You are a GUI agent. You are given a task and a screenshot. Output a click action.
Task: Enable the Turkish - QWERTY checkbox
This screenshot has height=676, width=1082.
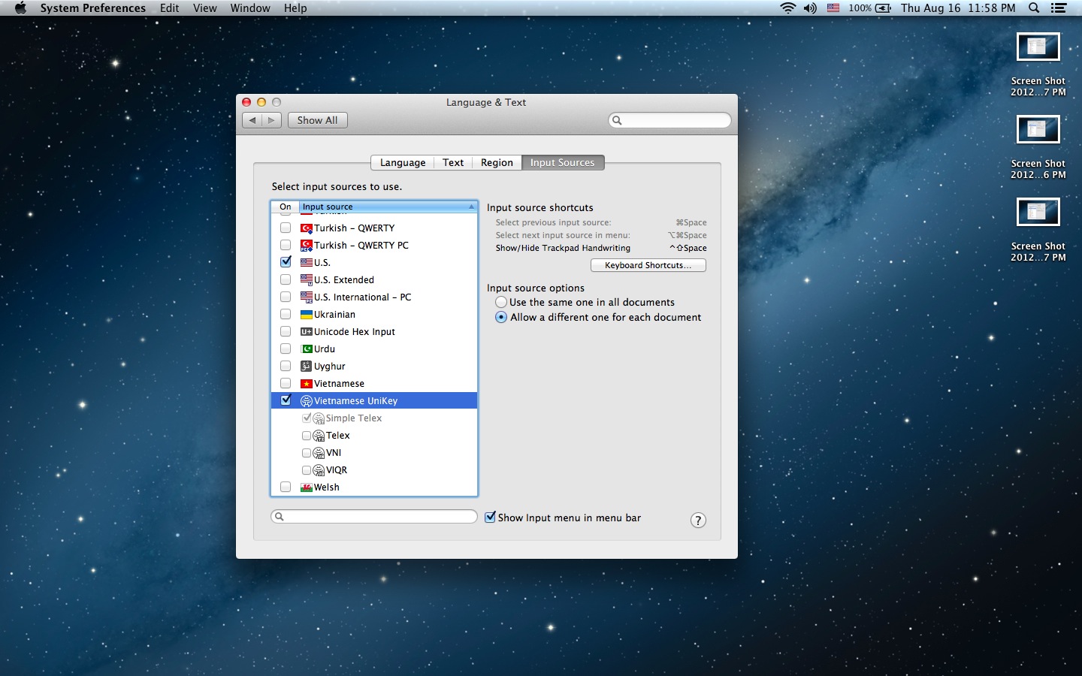point(286,228)
